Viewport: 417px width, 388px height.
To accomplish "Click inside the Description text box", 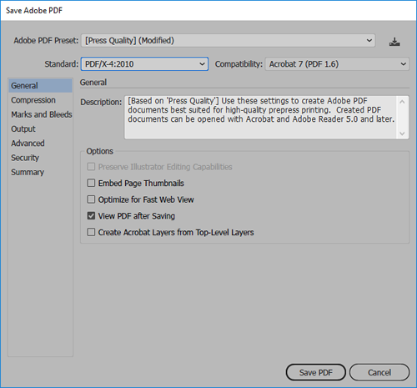I will coord(260,118).
